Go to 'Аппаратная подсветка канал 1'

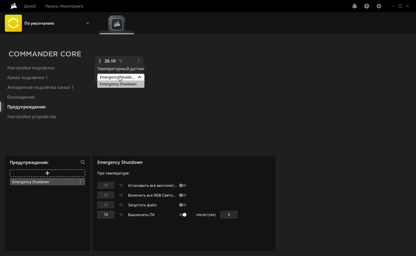[x=40, y=87]
